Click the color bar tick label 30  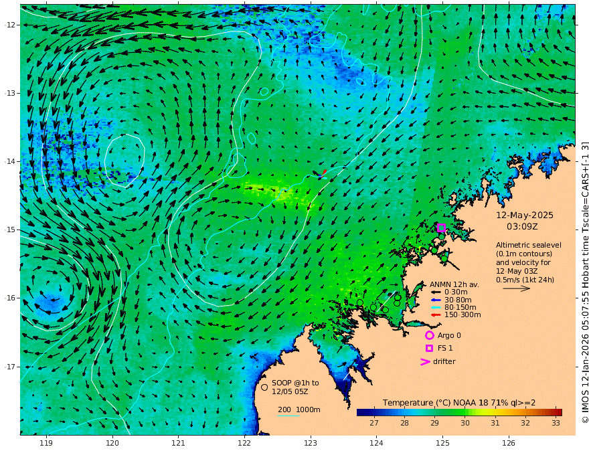[x=465, y=423]
